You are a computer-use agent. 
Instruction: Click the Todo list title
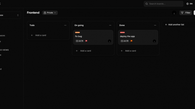point(32,25)
